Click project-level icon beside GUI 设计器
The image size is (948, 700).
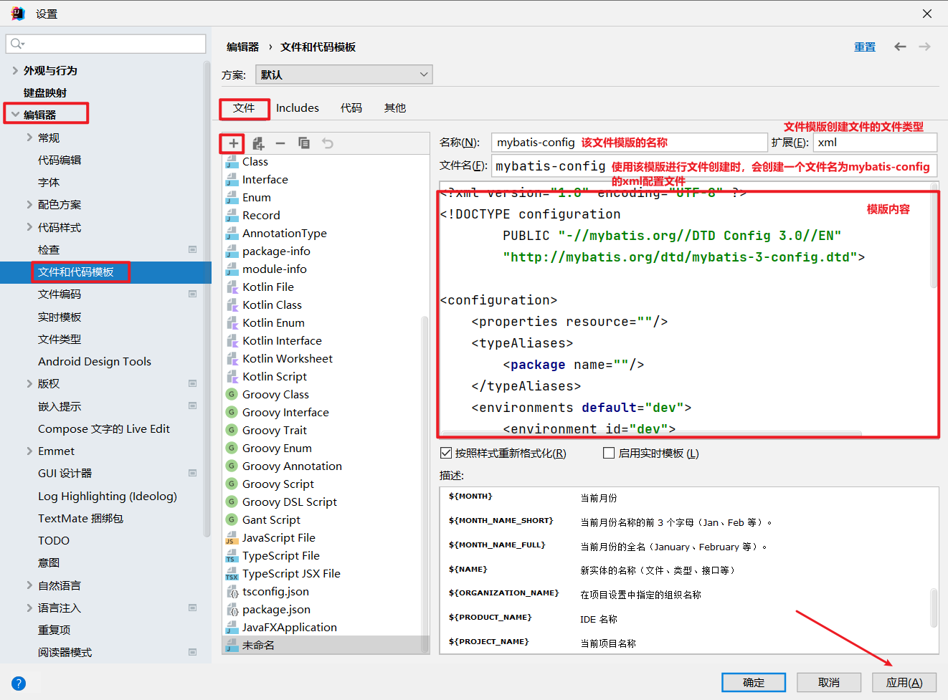tap(192, 473)
